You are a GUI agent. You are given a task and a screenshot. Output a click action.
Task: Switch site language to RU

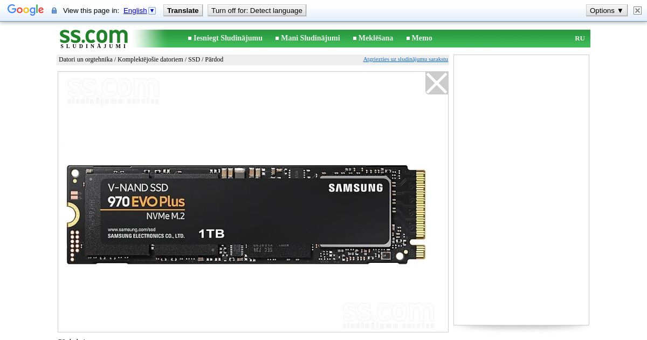click(580, 38)
